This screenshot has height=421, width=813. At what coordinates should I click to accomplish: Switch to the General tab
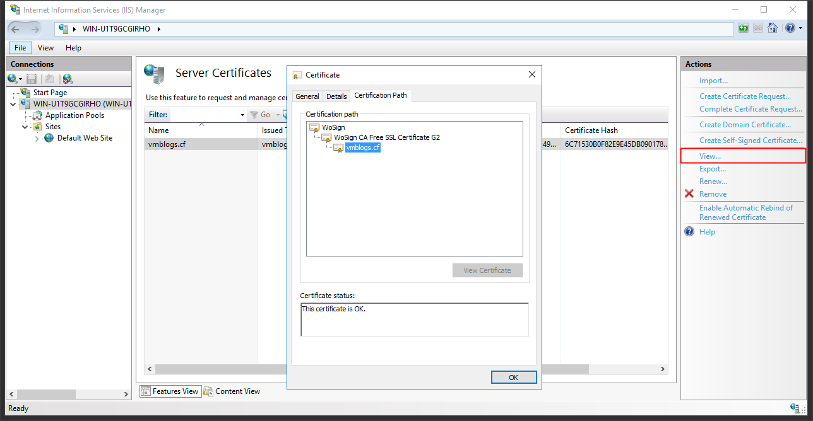tap(307, 96)
